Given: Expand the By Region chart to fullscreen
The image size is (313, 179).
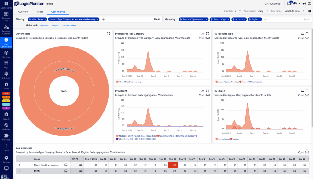Looking at the screenshot, I should (307, 91).
